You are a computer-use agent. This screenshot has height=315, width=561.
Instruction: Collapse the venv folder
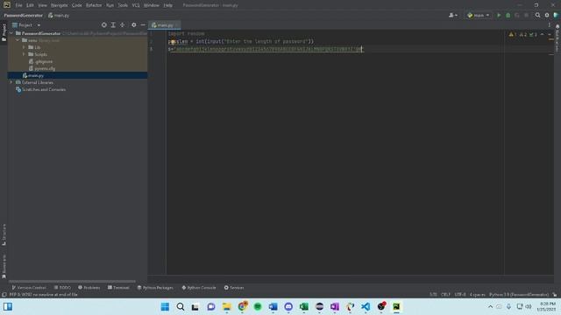[x=18, y=40]
